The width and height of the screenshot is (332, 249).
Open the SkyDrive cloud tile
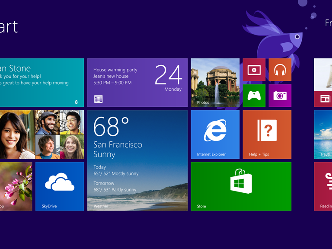click(60, 187)
